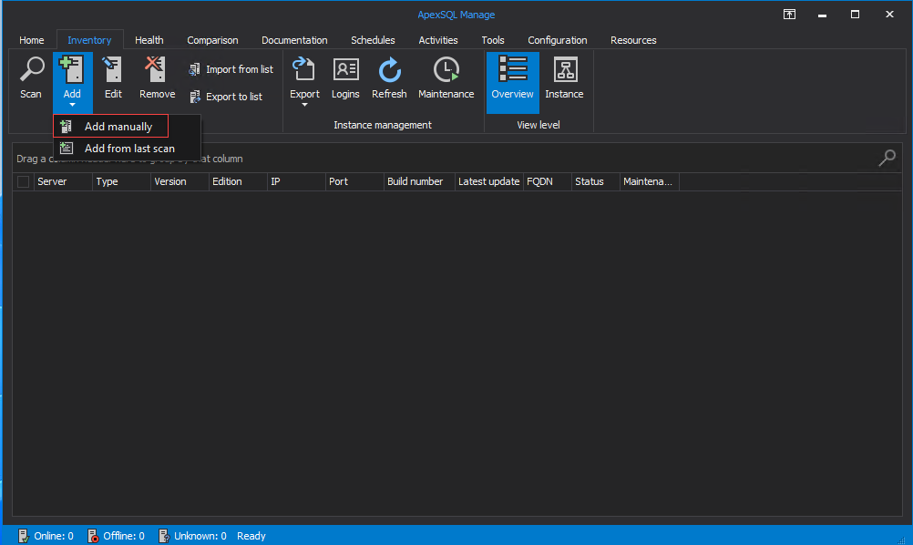Sort by the Port column header
The image size is (913, 545).
click(x=354, y=181)
